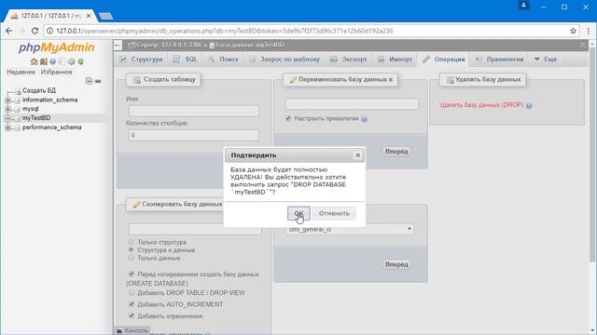Open the Поиск tab

223,60
